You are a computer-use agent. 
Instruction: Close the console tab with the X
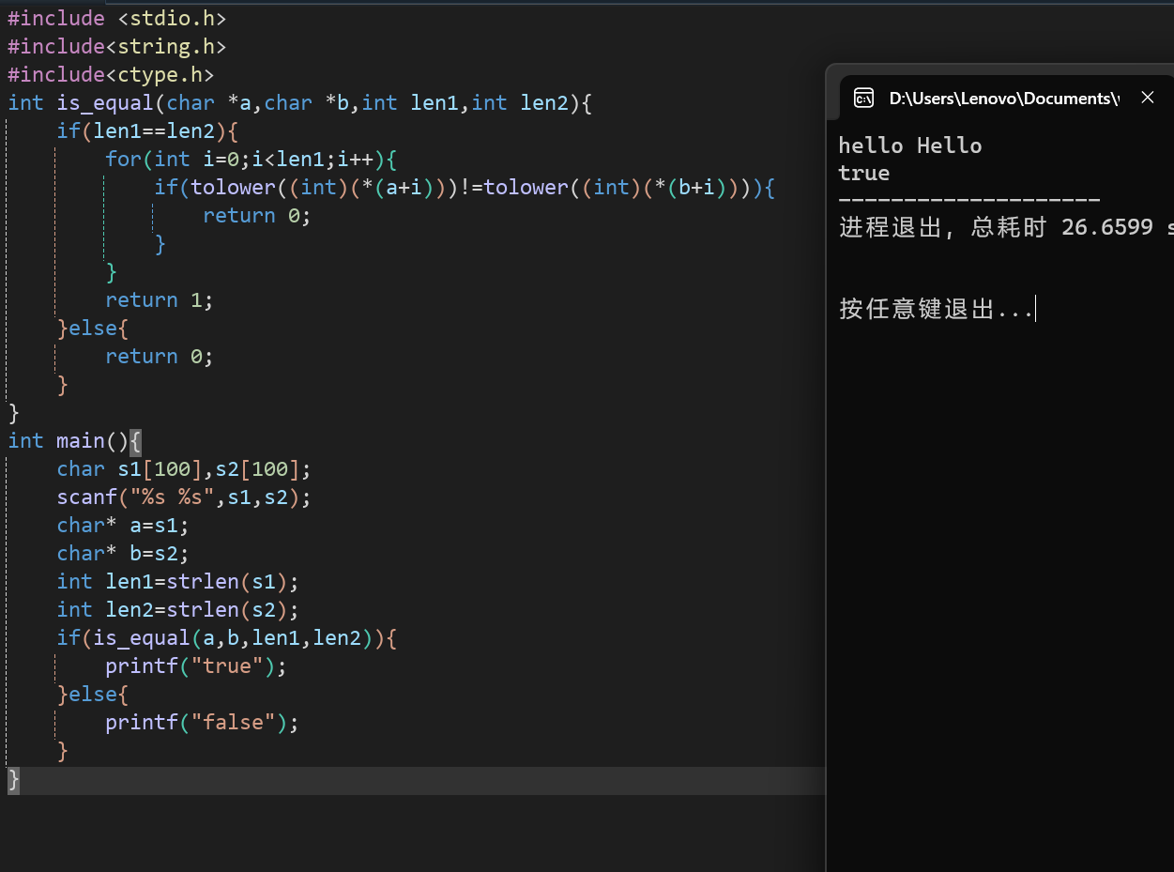click(1147, 97)
